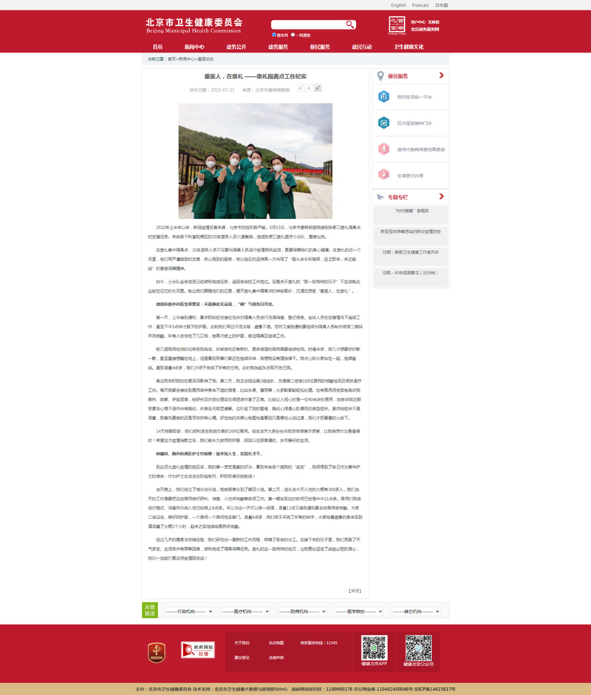Click 京ICP备14023817号 in footer
Screen dimensions: 591x695
[x=434, y=689]
